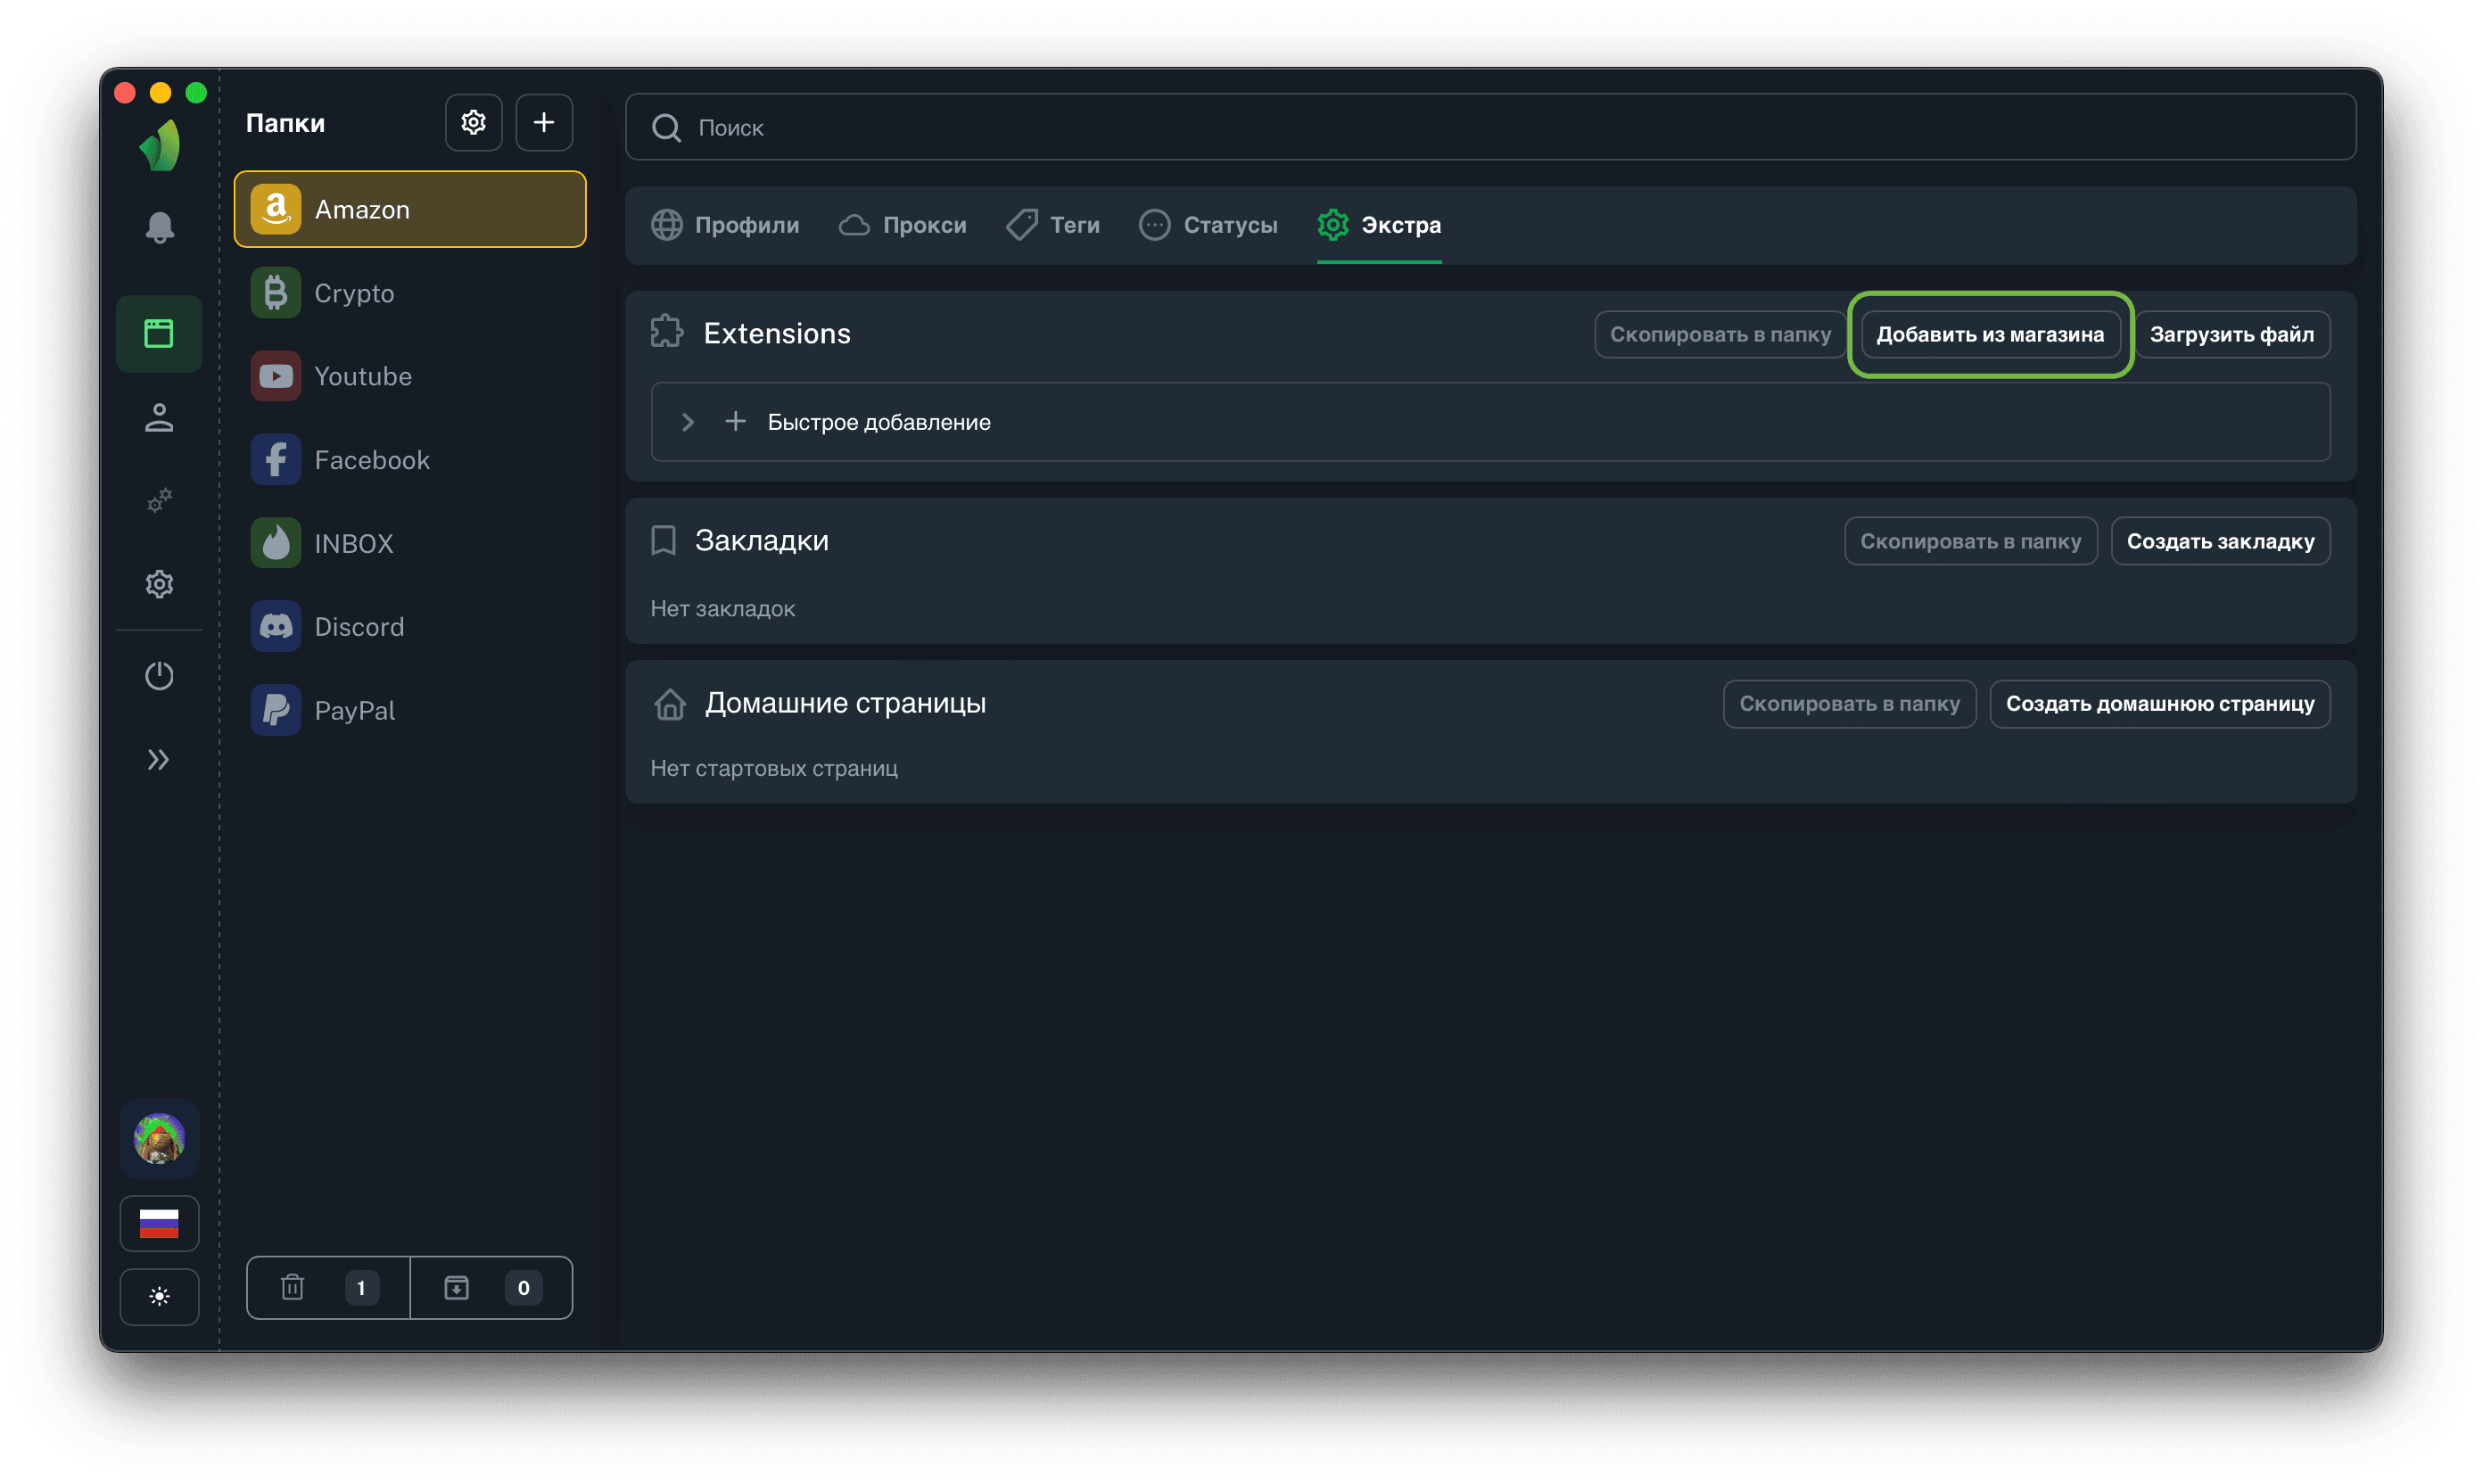Image resolution: width=2483 pixels, height=1484 pixels.
Task: Click the Поиск search field
Action: pyautogui.click(x=1490, y=128)
